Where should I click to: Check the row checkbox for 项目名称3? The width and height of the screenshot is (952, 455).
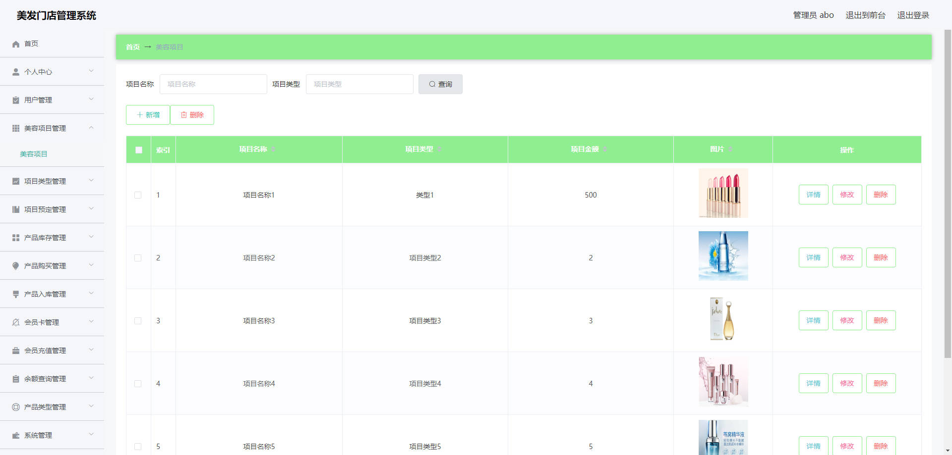(x=138, y=321)
